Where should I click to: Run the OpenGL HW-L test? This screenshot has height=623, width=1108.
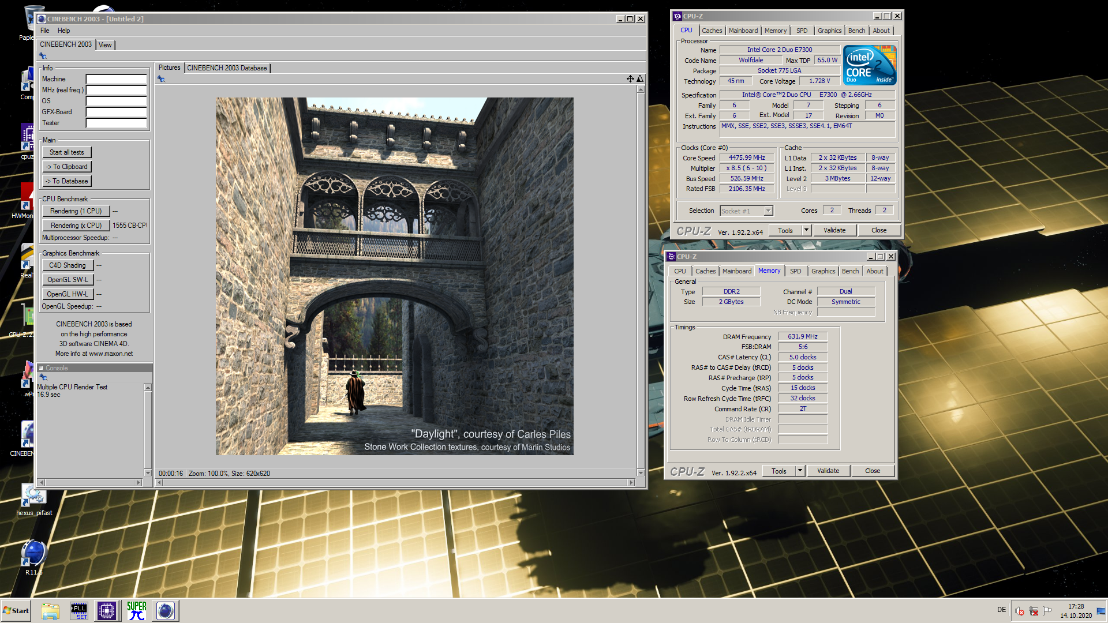[68, 294]
